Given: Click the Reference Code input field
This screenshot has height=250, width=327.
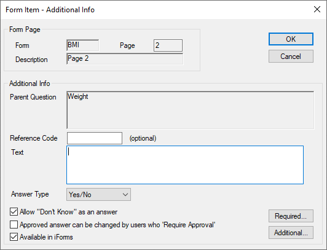Looking at the screenshot, I should pos(95,138).
